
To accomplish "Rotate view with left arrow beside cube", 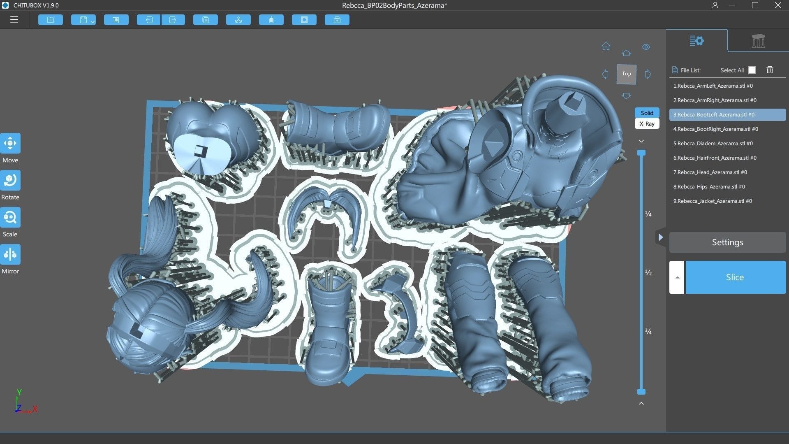I will pos(605,74).
